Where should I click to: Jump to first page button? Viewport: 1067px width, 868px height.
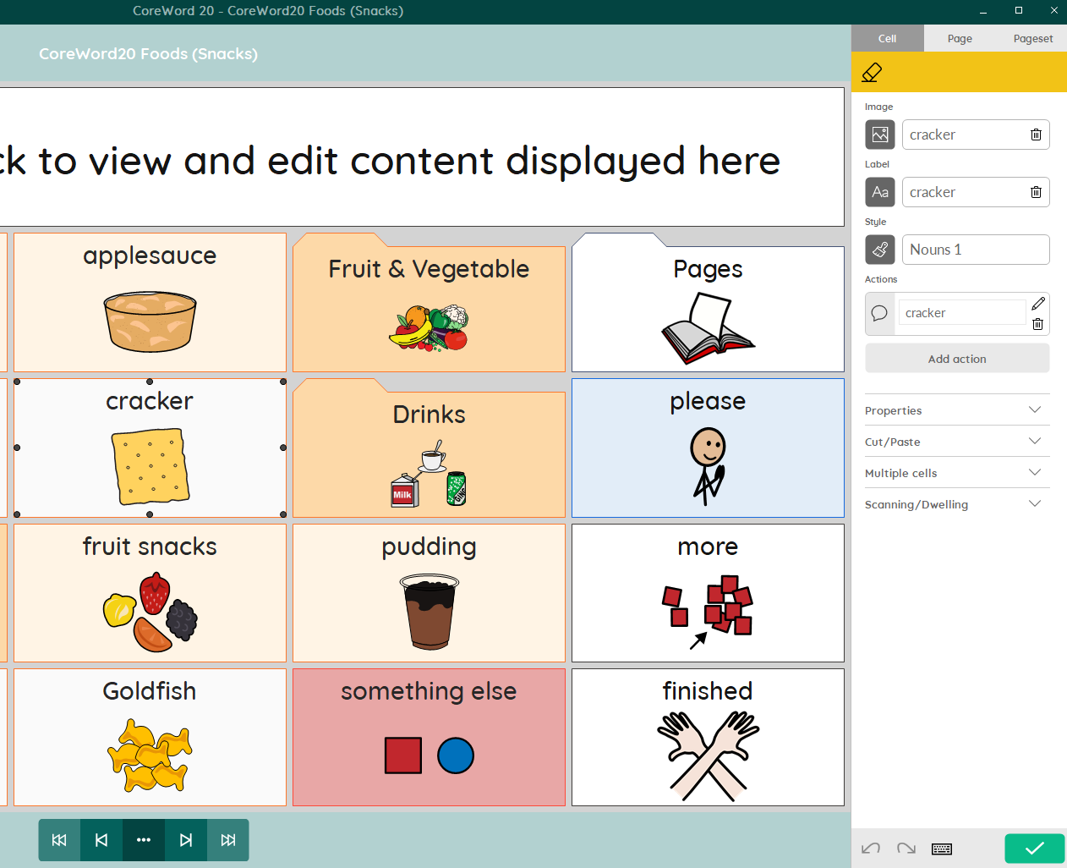(59, 840)
